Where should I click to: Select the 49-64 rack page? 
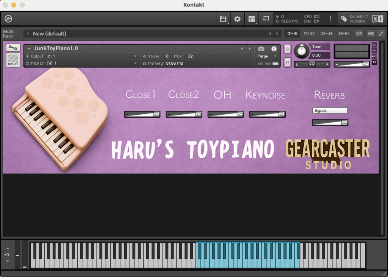pos(343,34)
